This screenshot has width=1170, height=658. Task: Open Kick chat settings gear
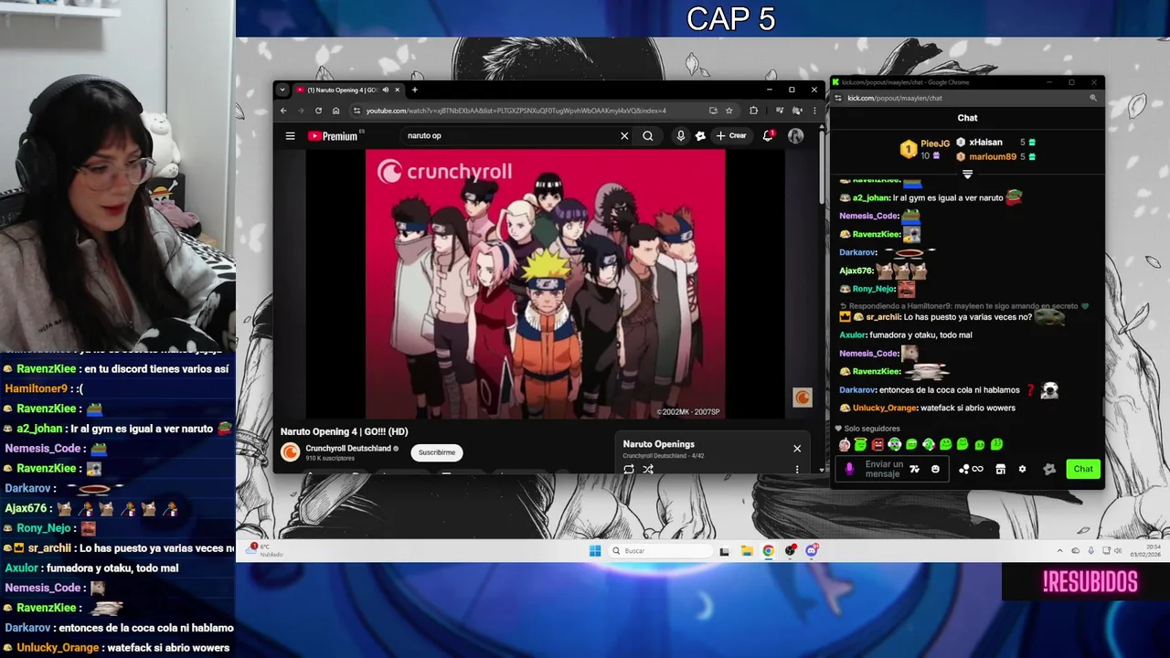point(1022,469)
